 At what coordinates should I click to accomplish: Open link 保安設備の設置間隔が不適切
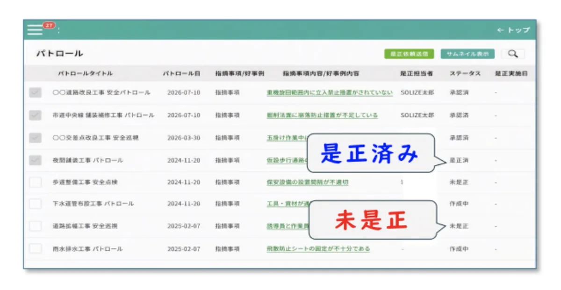pyautogui.click(x=307, y=182)
